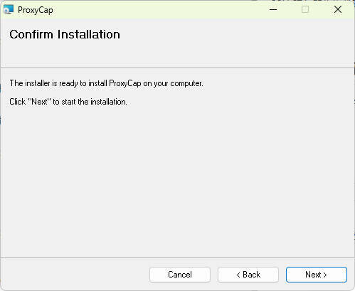Cancel the ProxyCap installation
The image size is (355, 291).
point(180,275)
